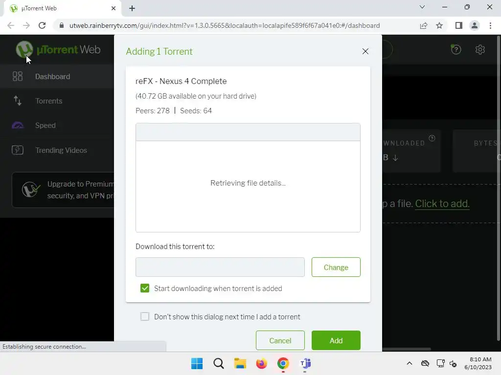
Task: Click the 'Click to add' link
Action: (442, 204)
